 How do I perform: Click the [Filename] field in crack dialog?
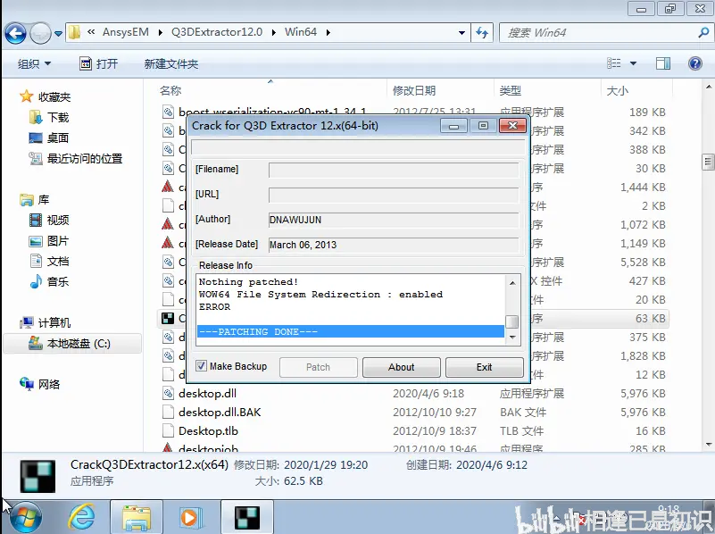394,170
